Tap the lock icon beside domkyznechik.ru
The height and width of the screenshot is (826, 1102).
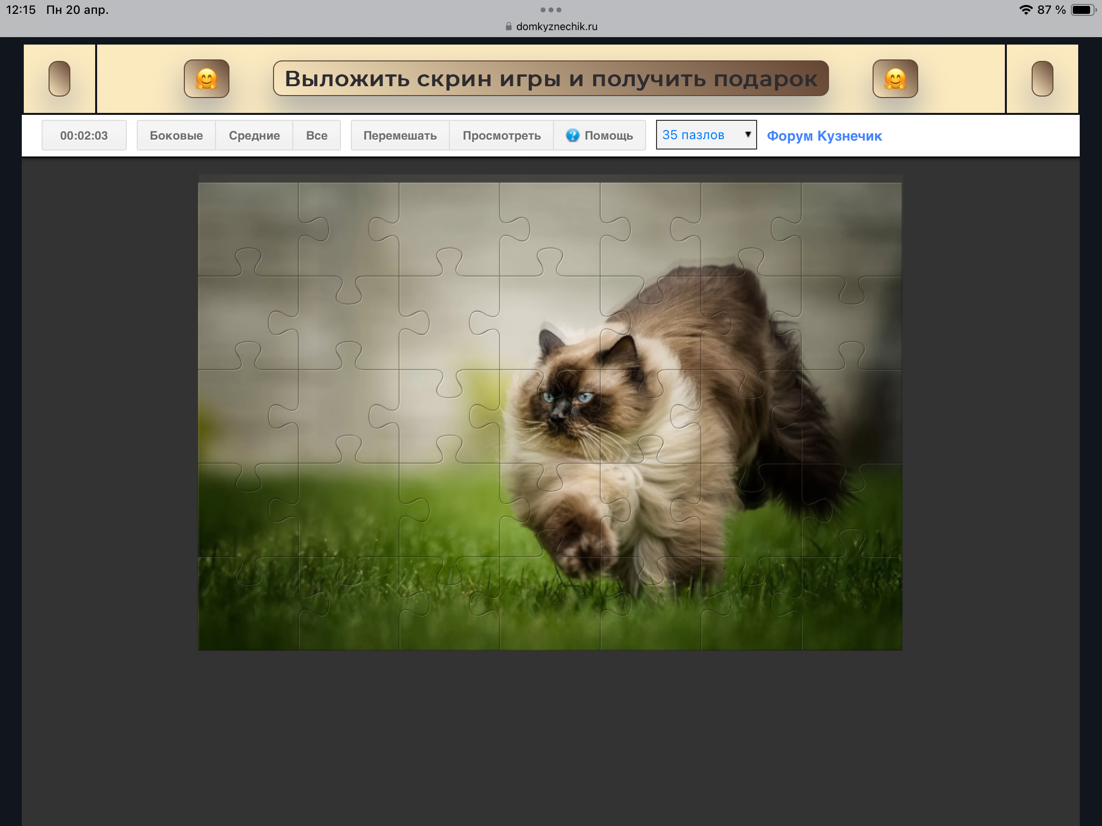(x=508, y=27)
